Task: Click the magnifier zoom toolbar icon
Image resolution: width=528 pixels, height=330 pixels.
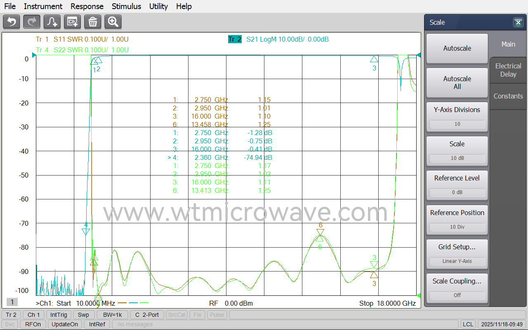Action: [113, 22]
